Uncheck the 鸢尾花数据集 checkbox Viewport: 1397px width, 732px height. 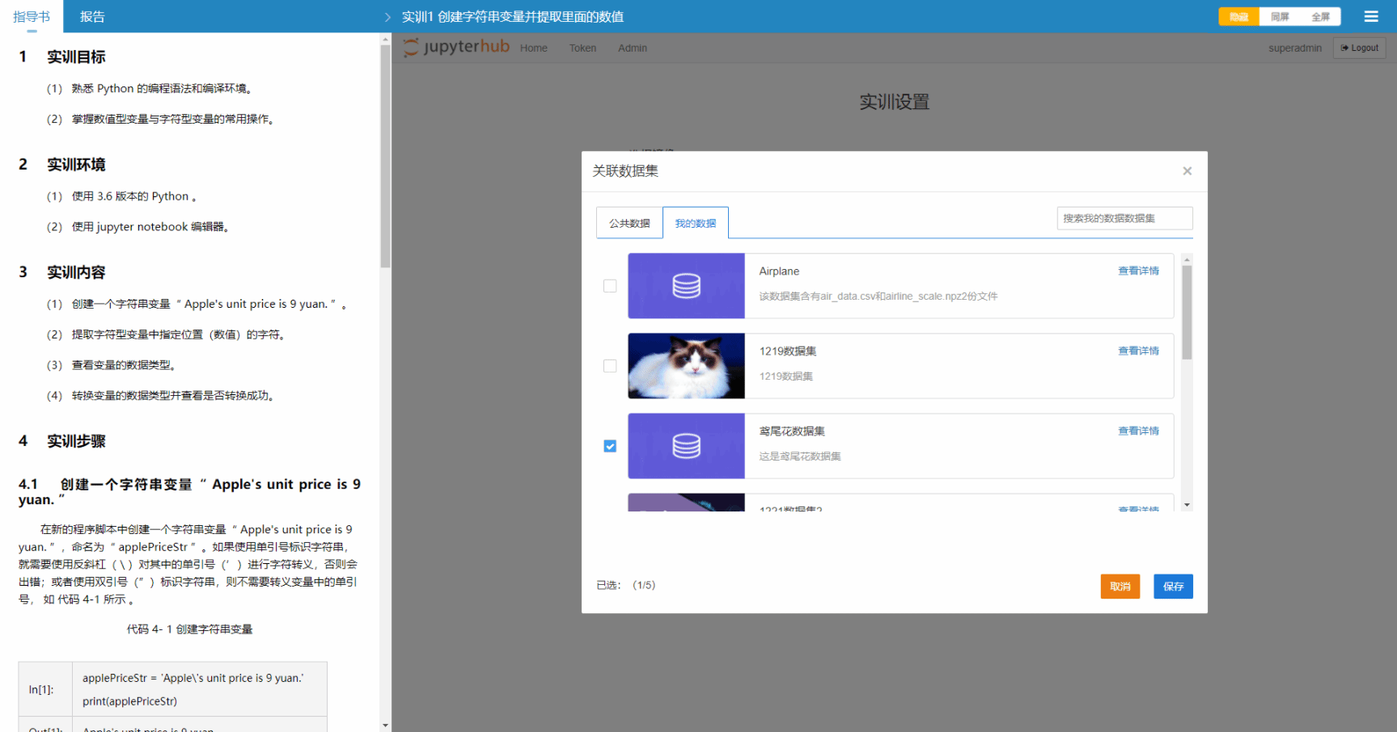610,446
